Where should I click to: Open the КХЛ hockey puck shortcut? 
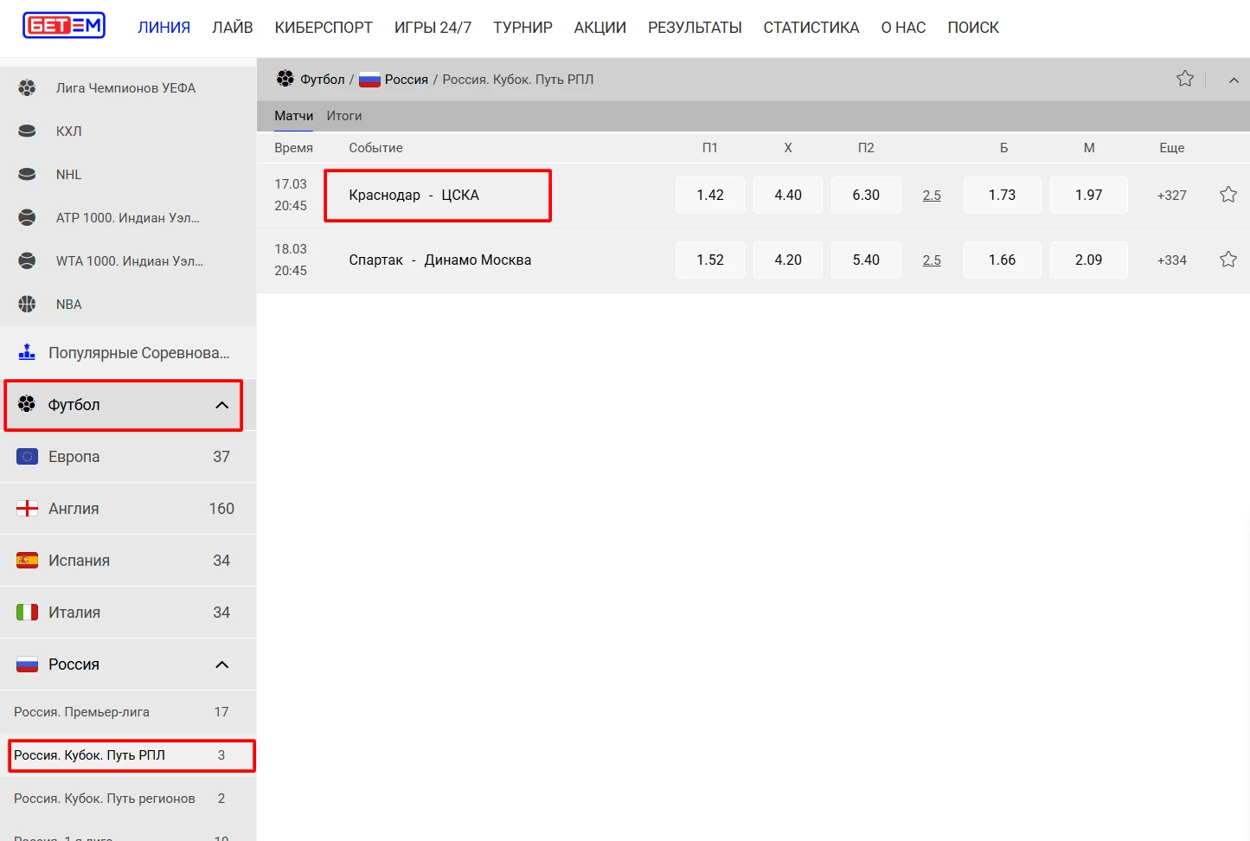[28, 132]
